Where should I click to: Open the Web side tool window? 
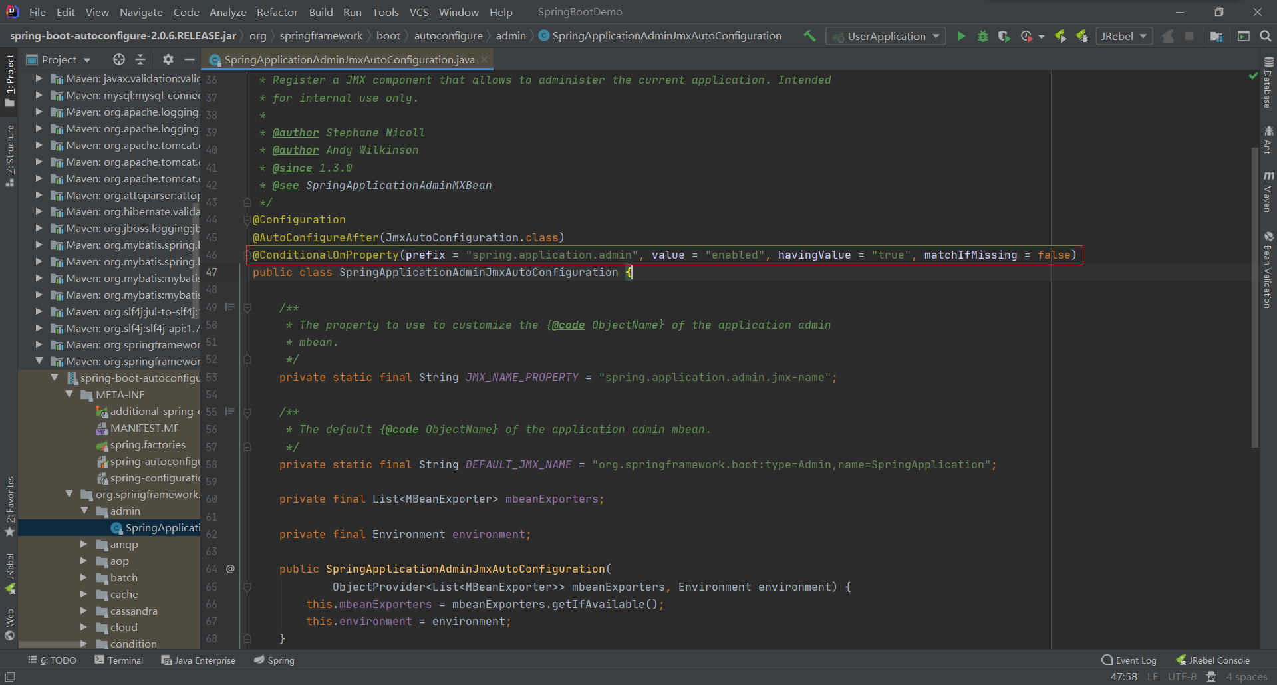pos(10,624)
